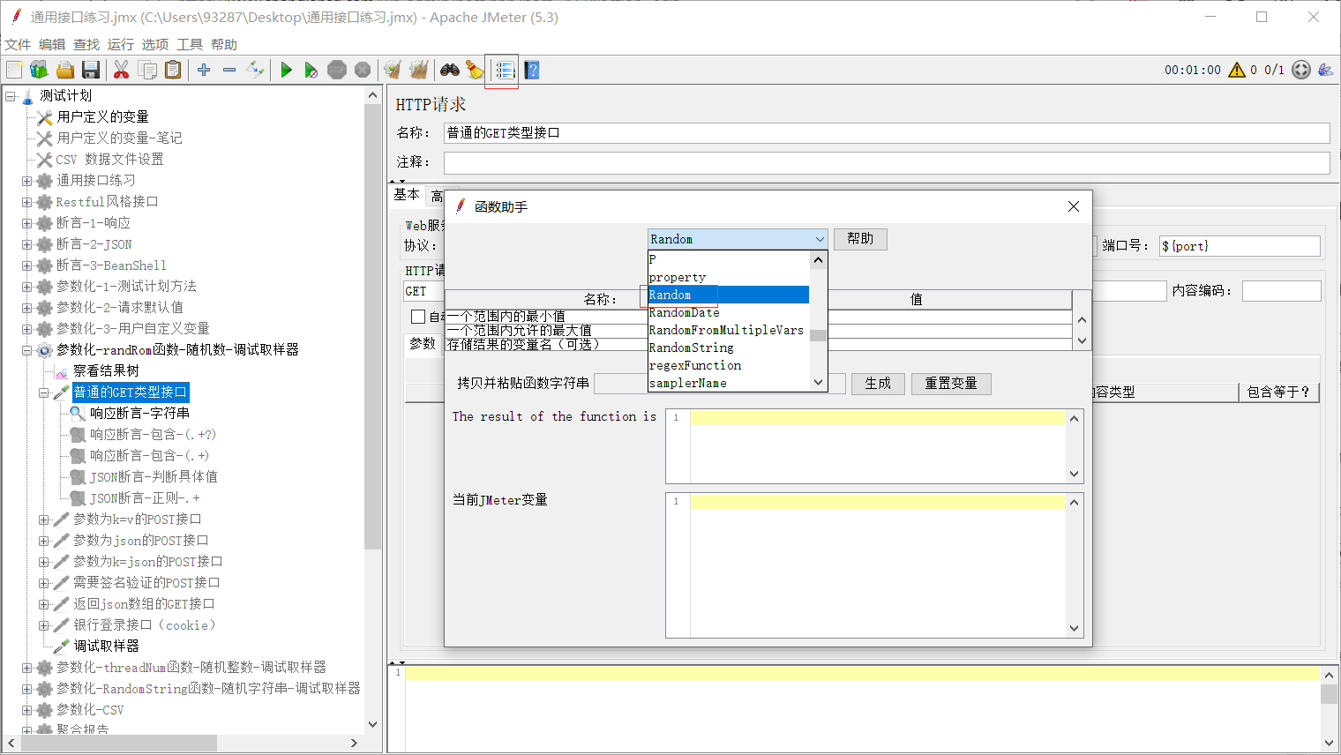Collapse the 普通的GET类型接口 tree node

pos(43,392)
